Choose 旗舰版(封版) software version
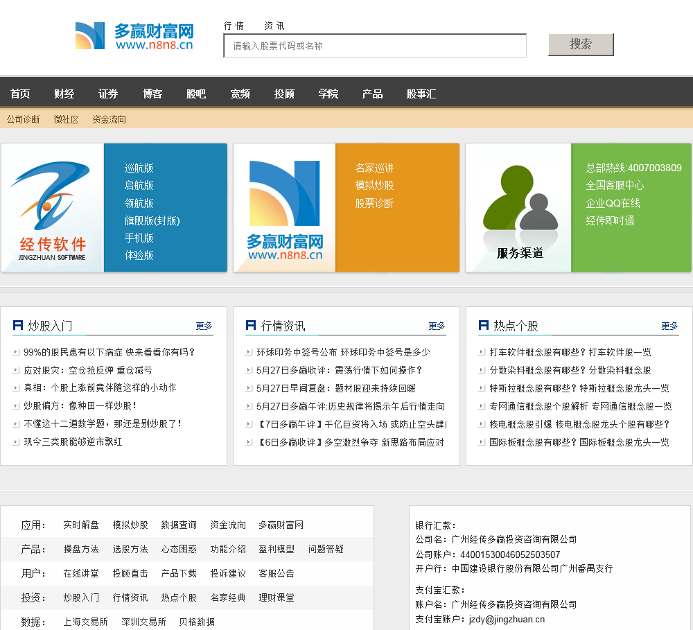This screenshot has height=630, width=693. coord(152,220)
